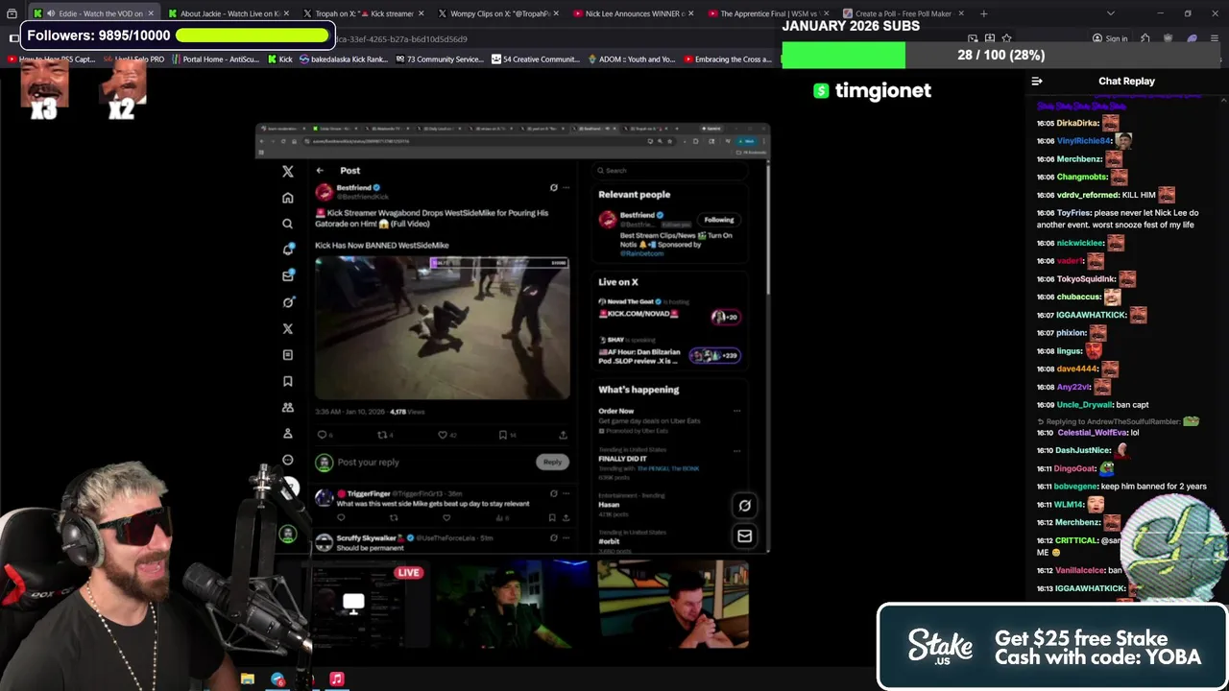Click the X Search field
Screen dimensions: 1229x691
669,171
